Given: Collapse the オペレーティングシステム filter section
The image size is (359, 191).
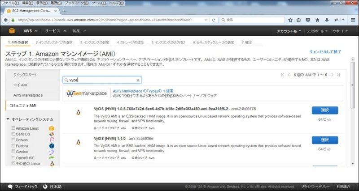Looking at the screenshot, I should pos(8,119).
